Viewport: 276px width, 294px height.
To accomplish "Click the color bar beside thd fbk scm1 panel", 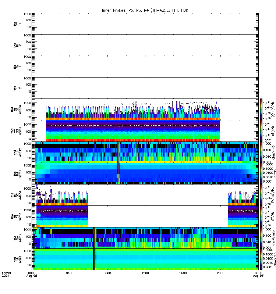I will 261,173.
